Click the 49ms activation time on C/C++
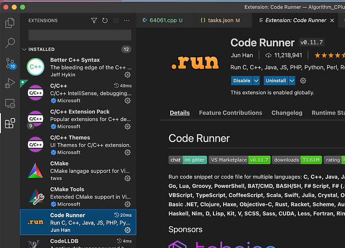Image resolution: width=345 pixels, height=248 pixels. (123, 86)
